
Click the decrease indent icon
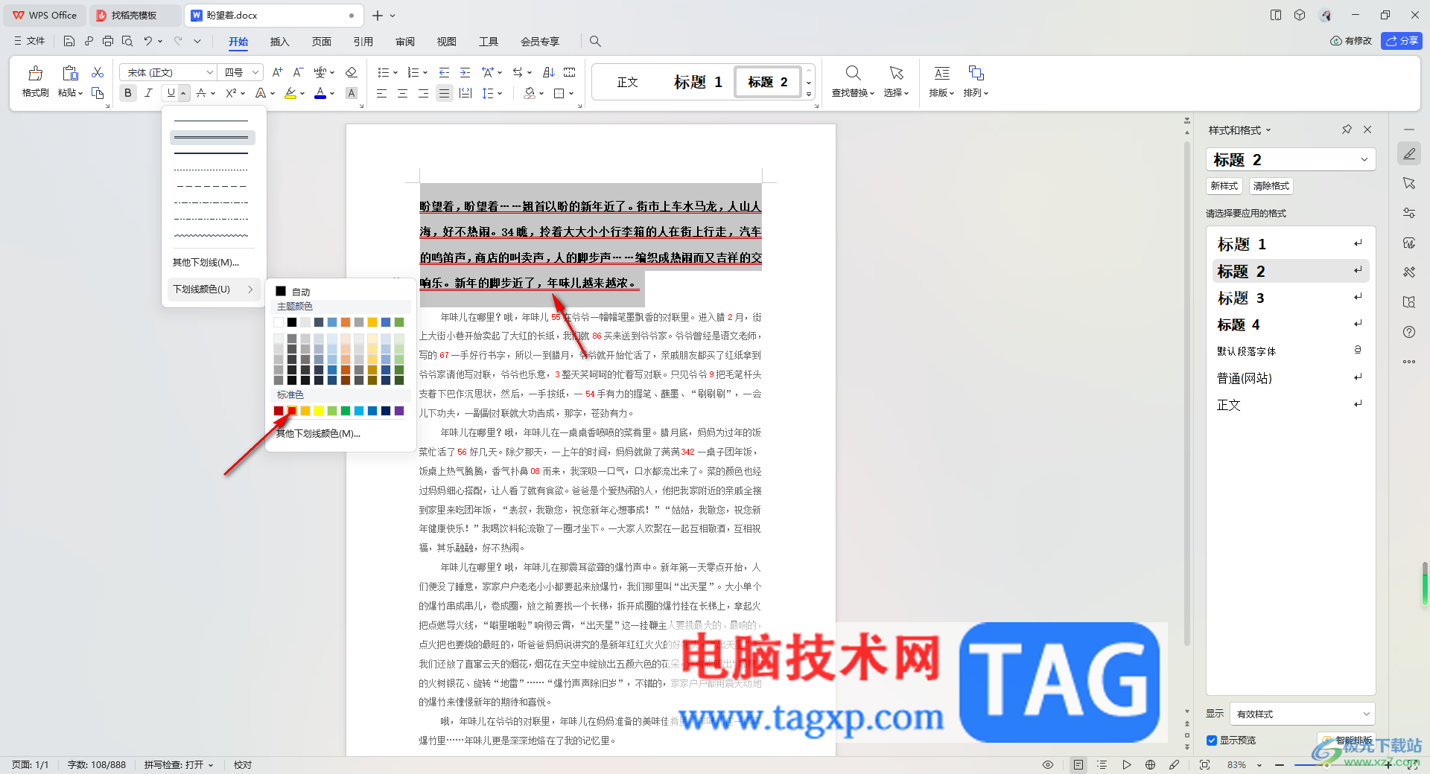pos(444,72)
